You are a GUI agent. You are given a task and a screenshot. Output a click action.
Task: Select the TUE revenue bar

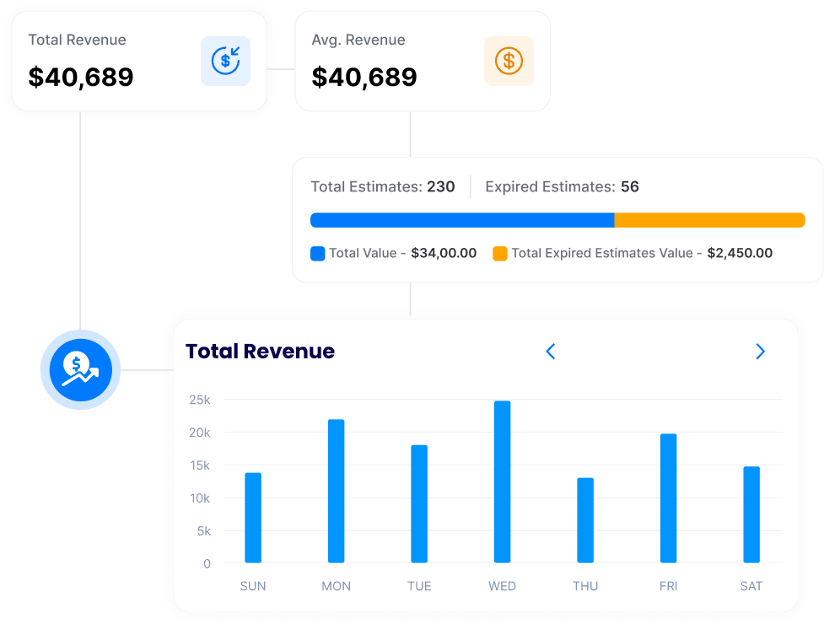pos(419,504)
